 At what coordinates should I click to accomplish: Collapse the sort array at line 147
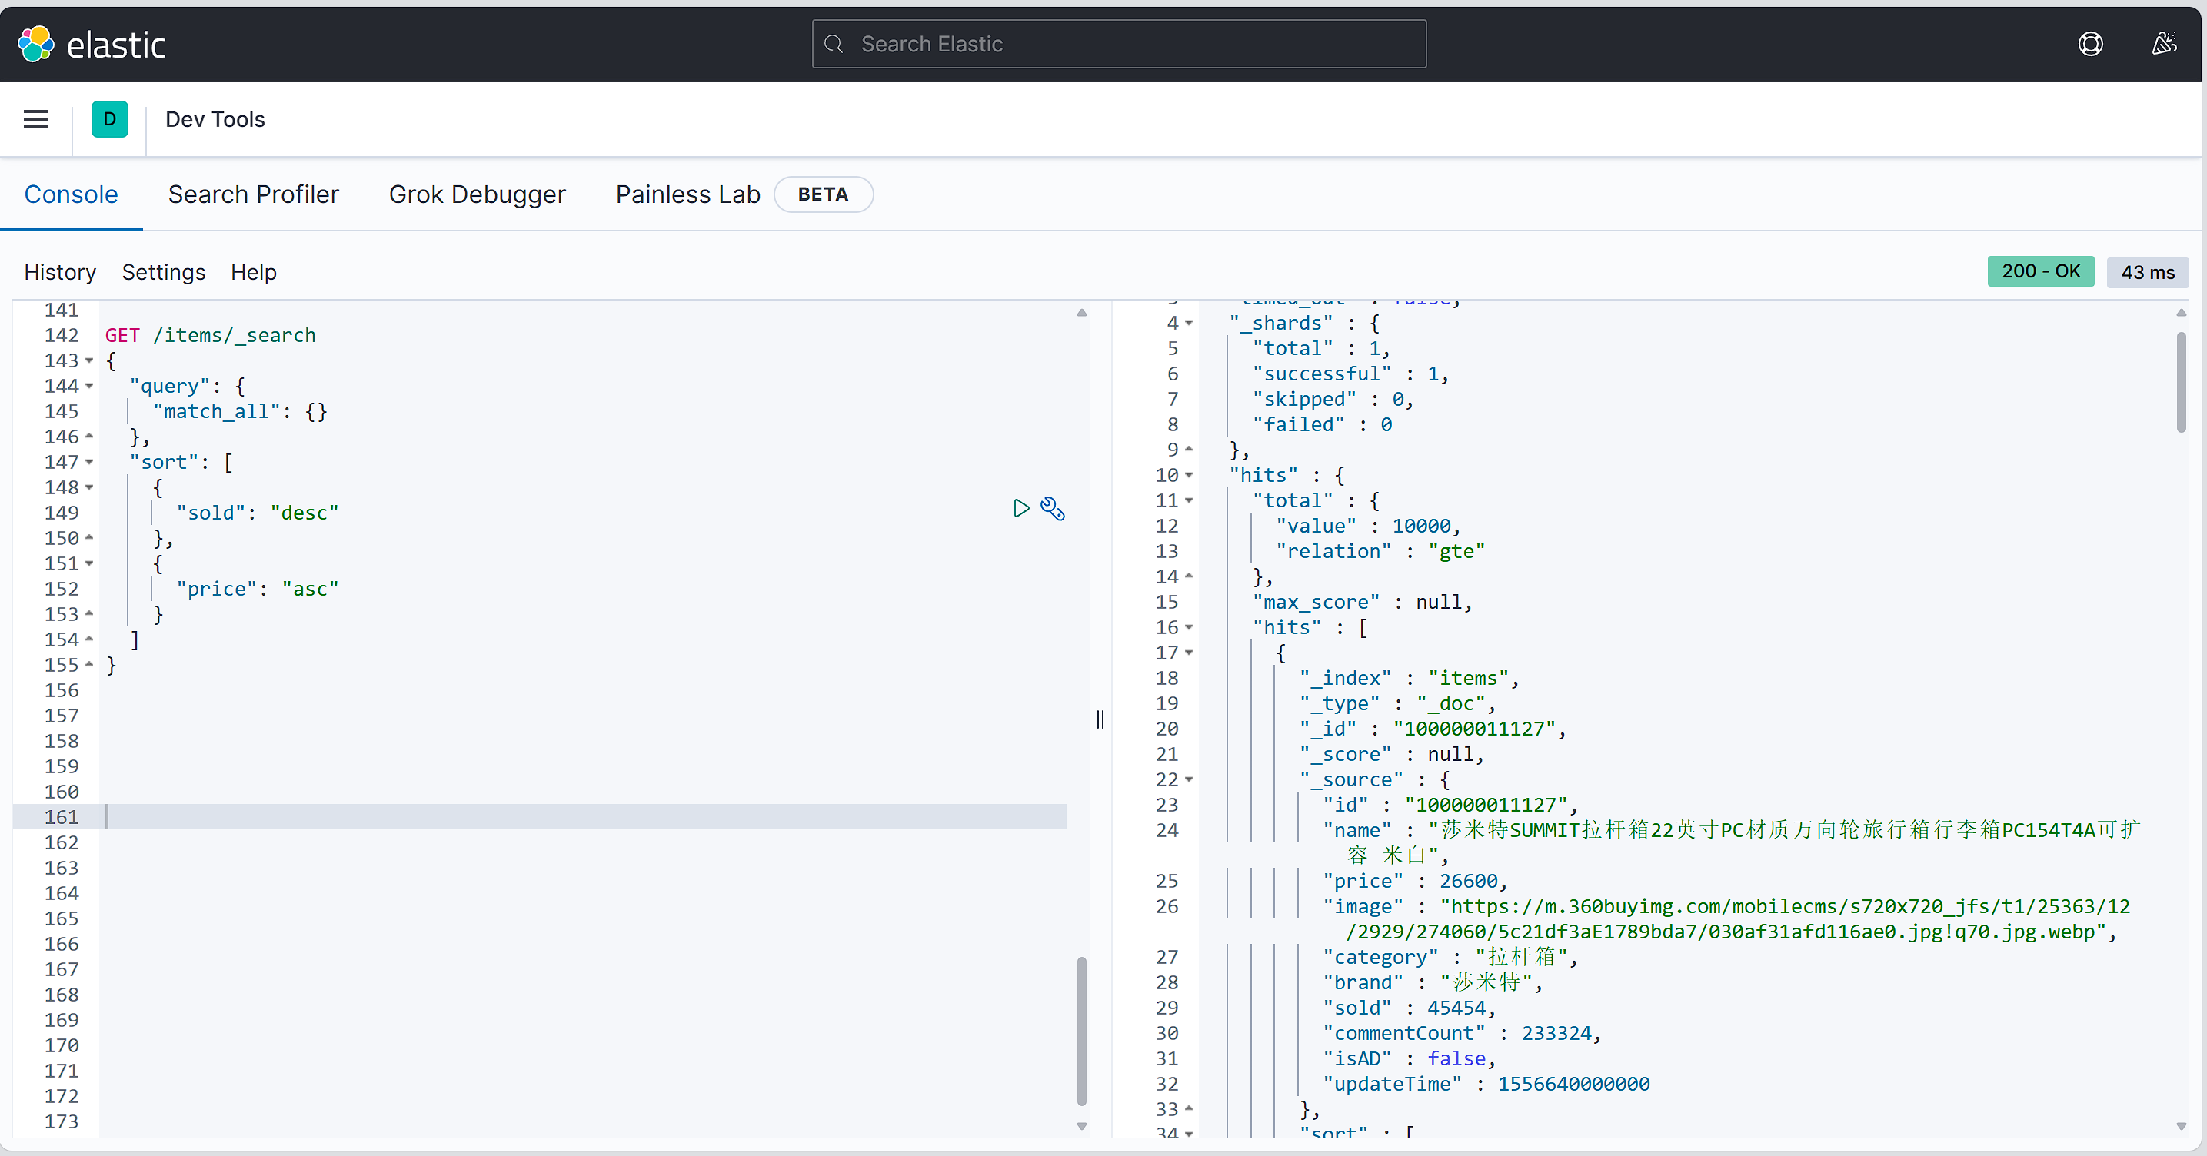pos(89,463)
